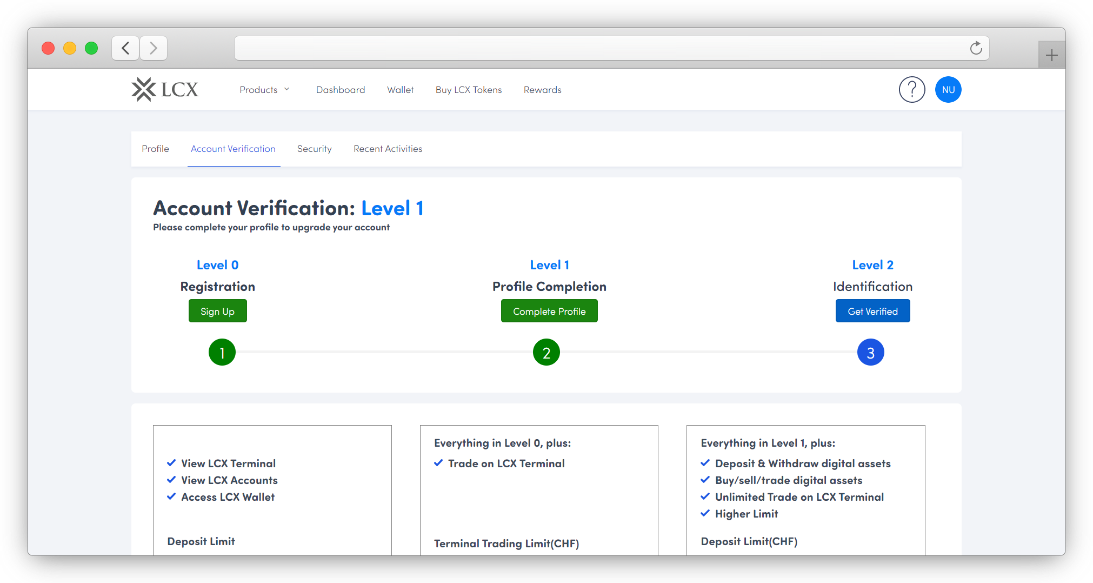Click 'Deposit Limit(CHF)' label in Level 2 card
The width and height of the screenshot is (1093, 583).
[x=749, y=541]
